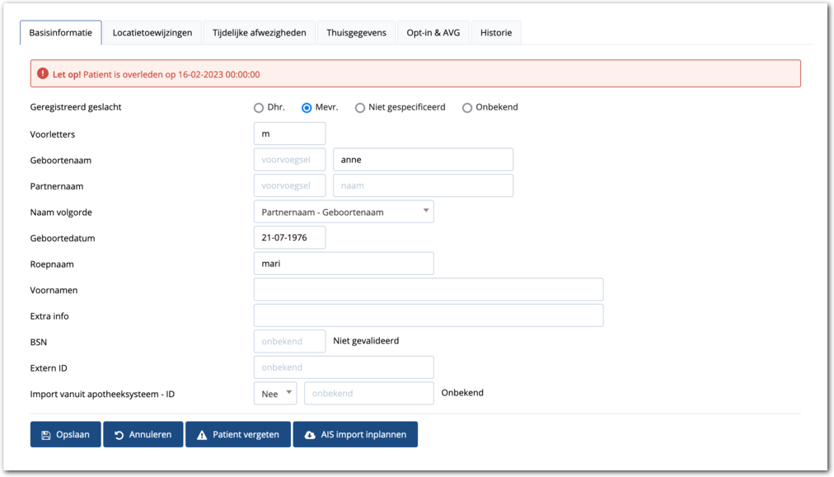Expand the Import vanuit apotheeksysteem Nee dropdown
The image size is (834, 477).
(275, 394)
